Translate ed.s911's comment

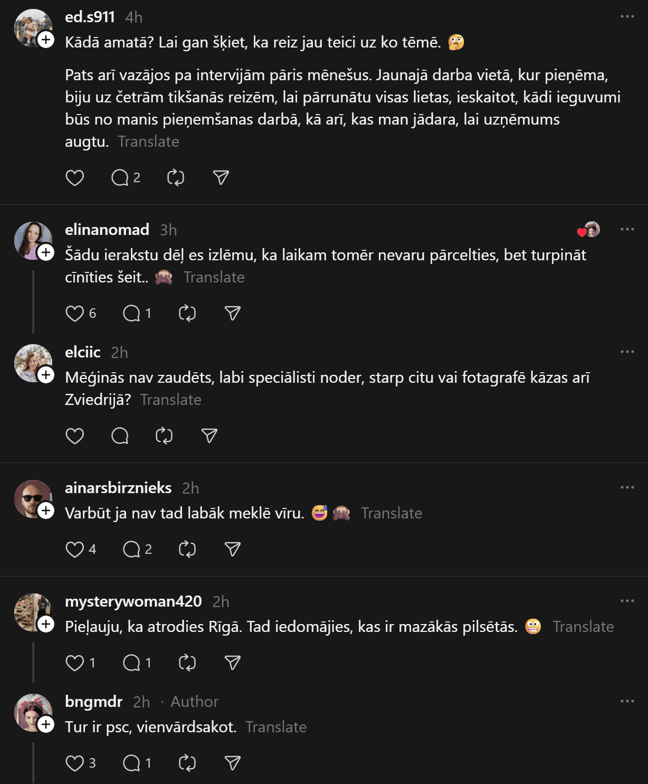coord(148,141)
